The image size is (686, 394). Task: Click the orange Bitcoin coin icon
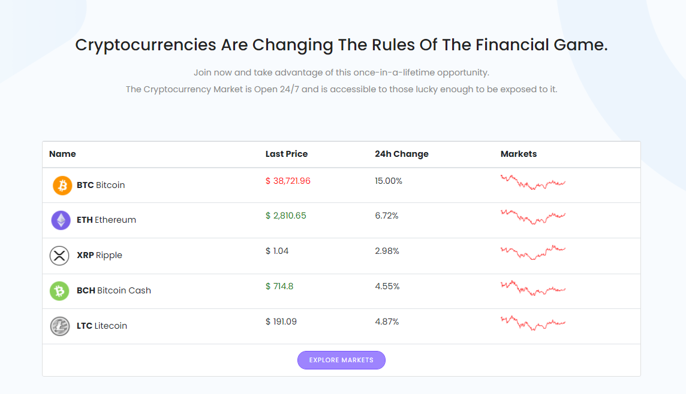[x=62, y=185]
